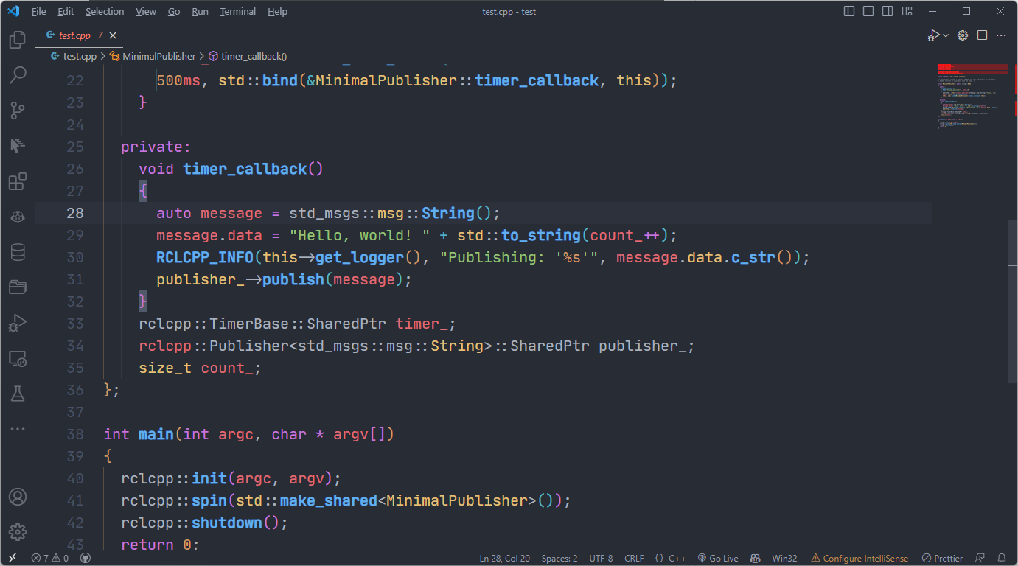This screenshot has height=566, width=1018.
Task: Open the Help menu
Action: [277, 11]
